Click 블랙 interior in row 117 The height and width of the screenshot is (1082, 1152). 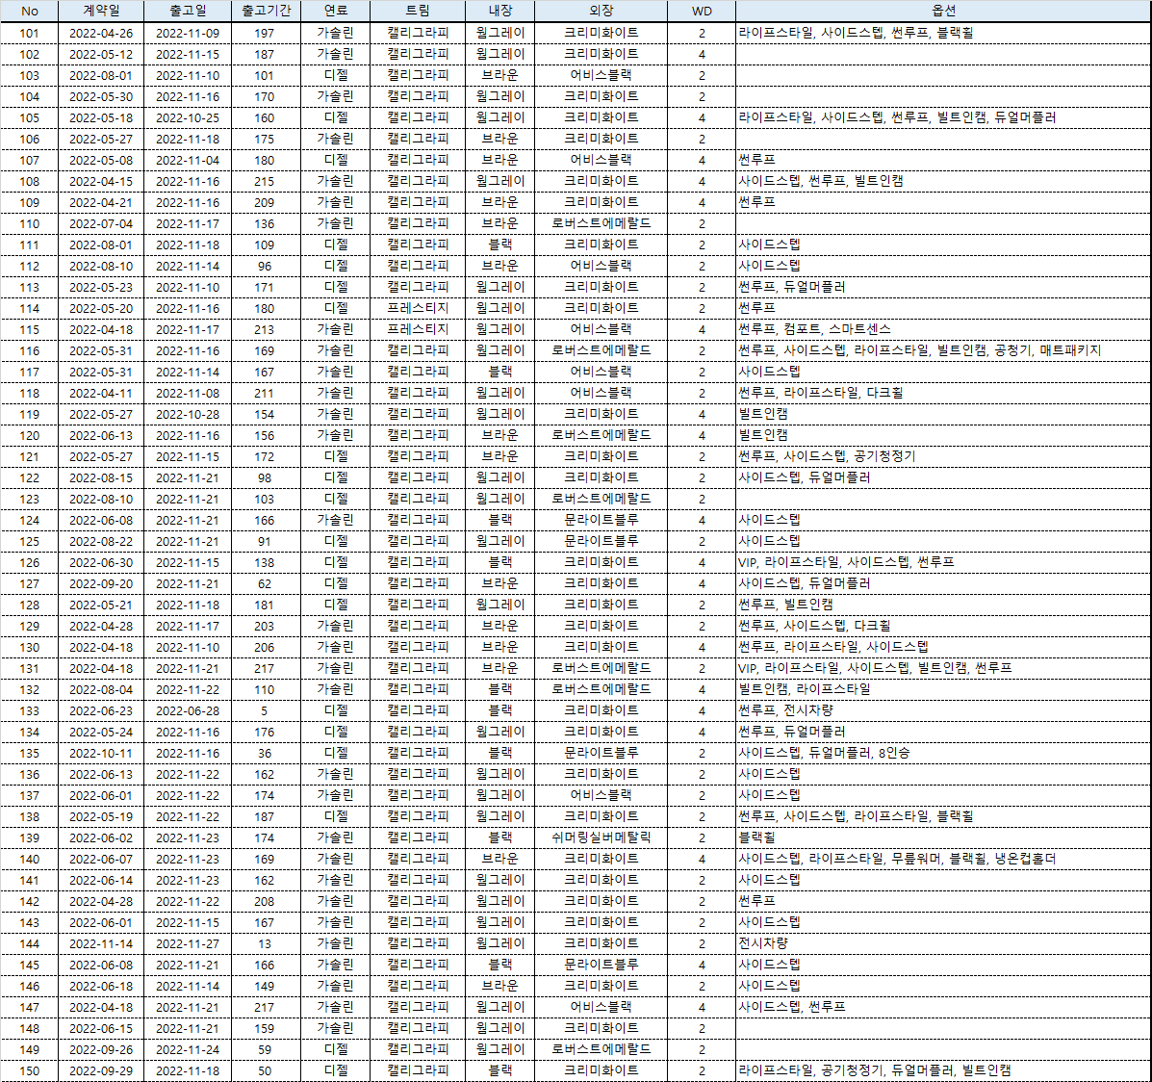[499, 372]
